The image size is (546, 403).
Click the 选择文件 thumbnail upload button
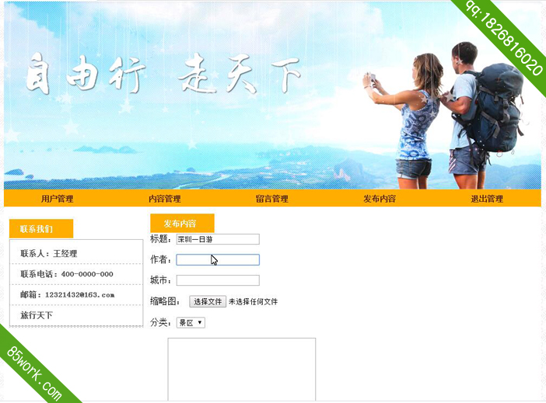click(208, 301)
